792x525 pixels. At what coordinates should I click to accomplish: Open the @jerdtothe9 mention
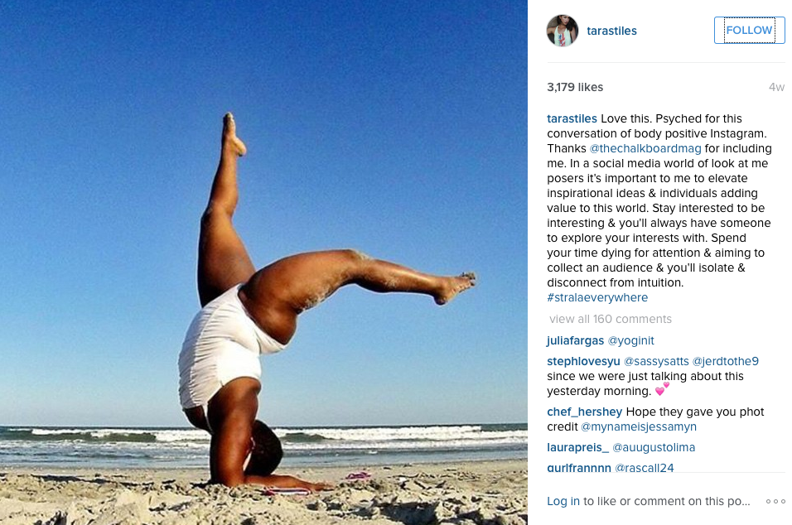[x=726, y=361]
